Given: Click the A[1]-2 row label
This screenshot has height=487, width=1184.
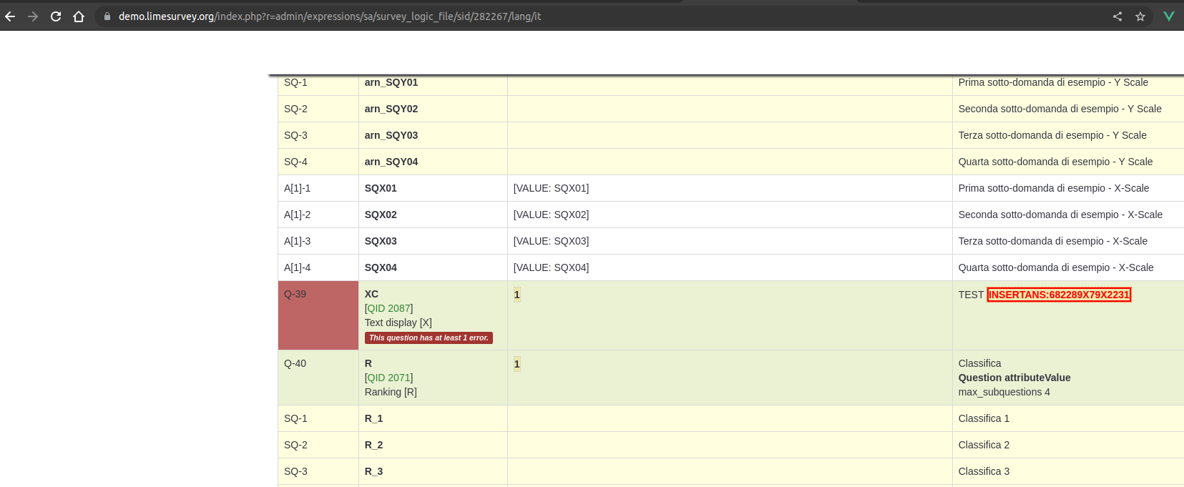Looking at the screenshot, I should tap(297, 215).
